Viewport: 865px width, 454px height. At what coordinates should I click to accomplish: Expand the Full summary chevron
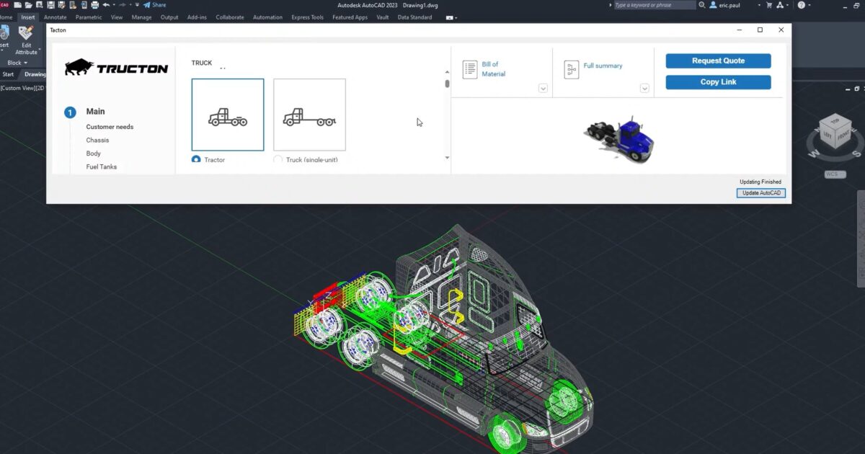pyautogui.click(x=644, y=89)
